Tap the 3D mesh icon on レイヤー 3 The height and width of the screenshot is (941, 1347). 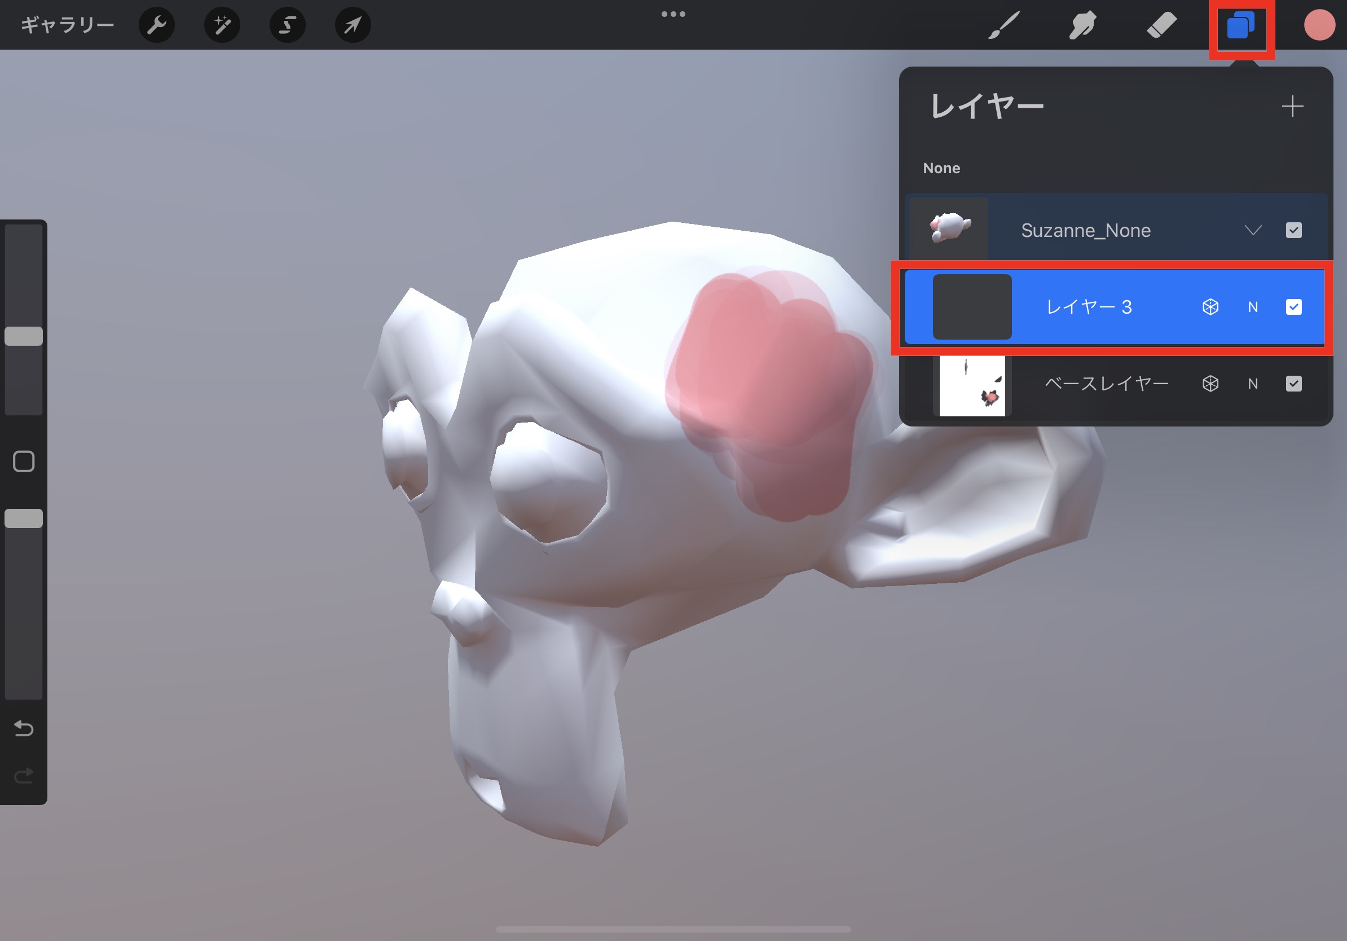click(1210, 307)
